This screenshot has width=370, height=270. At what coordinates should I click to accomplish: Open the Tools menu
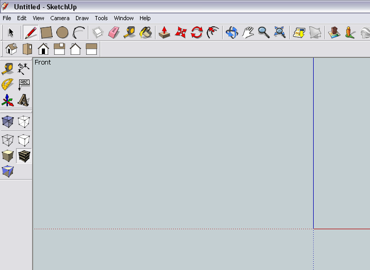101,18
